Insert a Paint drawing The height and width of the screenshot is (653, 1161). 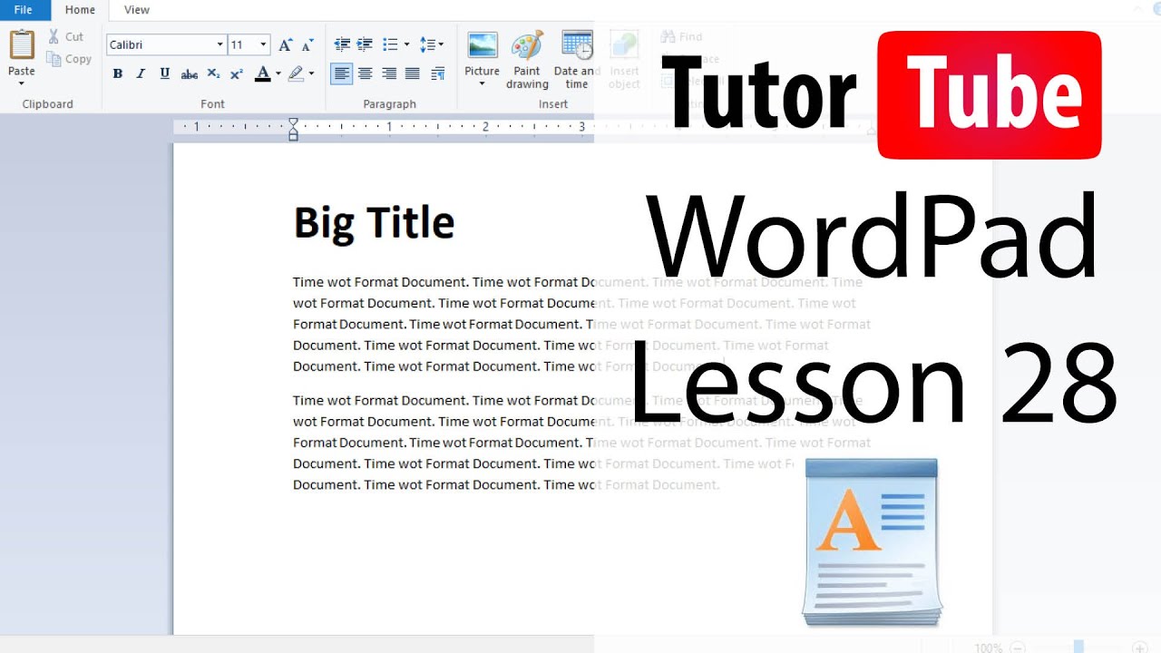coord(527,60)
